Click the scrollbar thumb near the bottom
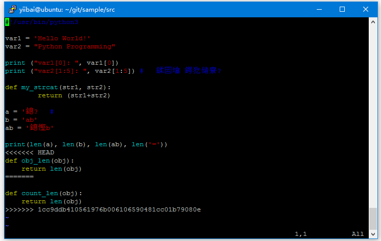Viewport: 381px width, 241px height. (x=373, y=218)
